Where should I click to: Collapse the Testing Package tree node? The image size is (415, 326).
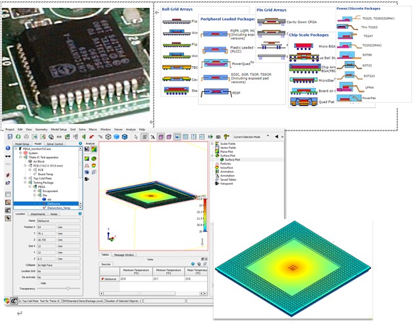point(24,182)
